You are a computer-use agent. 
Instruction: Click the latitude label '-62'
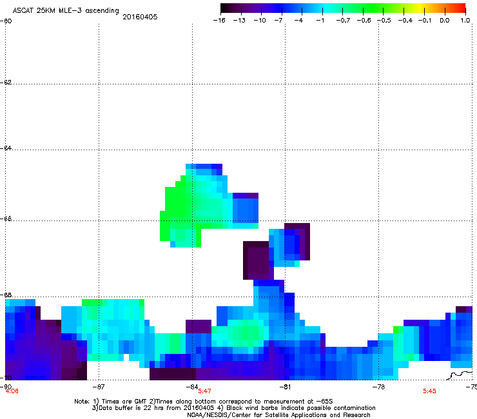(x=6, y=83)
